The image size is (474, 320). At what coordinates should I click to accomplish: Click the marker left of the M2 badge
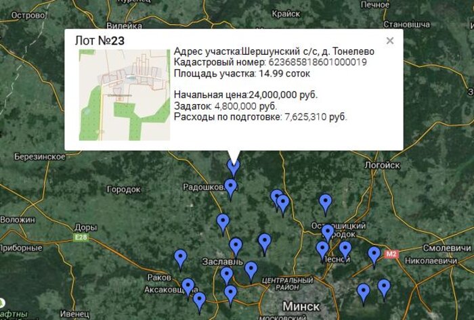[x=374, y=254]
